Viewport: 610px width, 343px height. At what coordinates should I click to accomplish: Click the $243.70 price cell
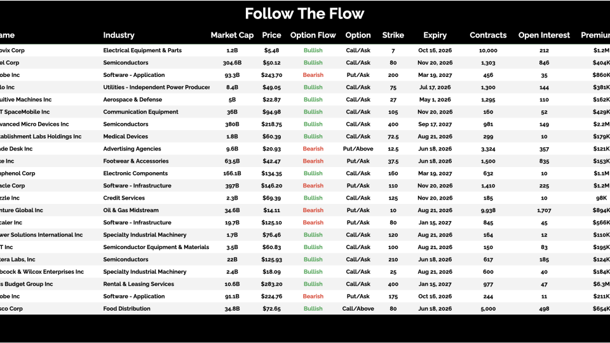pyautogui.click(x=271, y=75)
